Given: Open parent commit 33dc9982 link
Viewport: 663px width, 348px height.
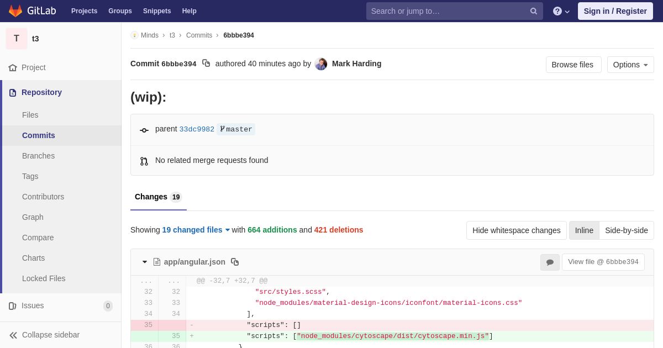Looking at the screenshot, I should [x=197, y=129].
